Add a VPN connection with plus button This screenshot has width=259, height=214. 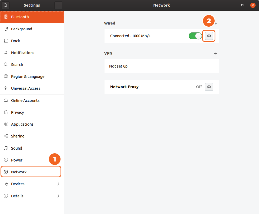(x=215, y=53)
